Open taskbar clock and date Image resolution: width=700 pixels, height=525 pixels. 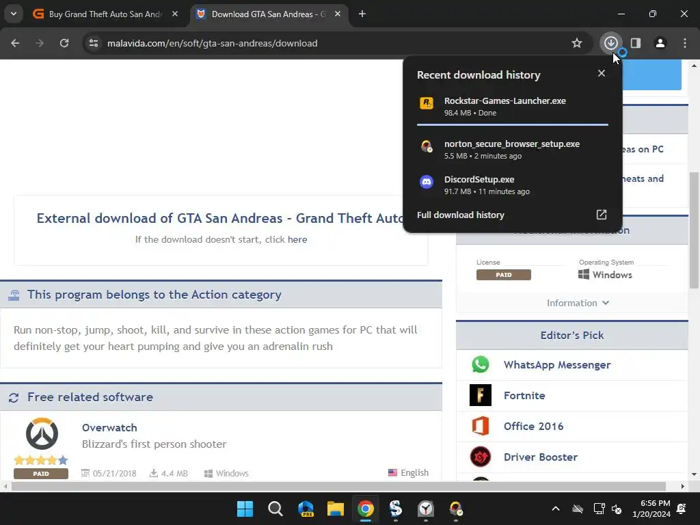651,509
